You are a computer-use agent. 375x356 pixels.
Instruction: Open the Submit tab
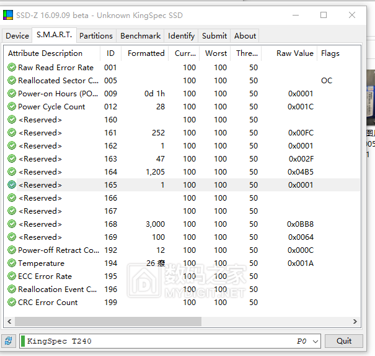tap(214, 35)
